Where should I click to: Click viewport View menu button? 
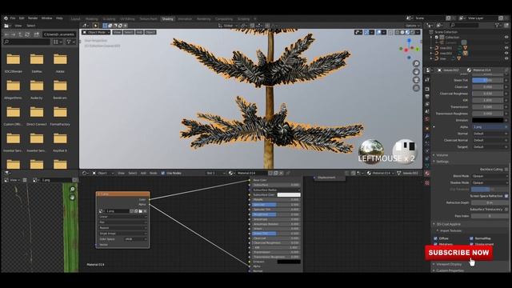[x=117, y=32]
